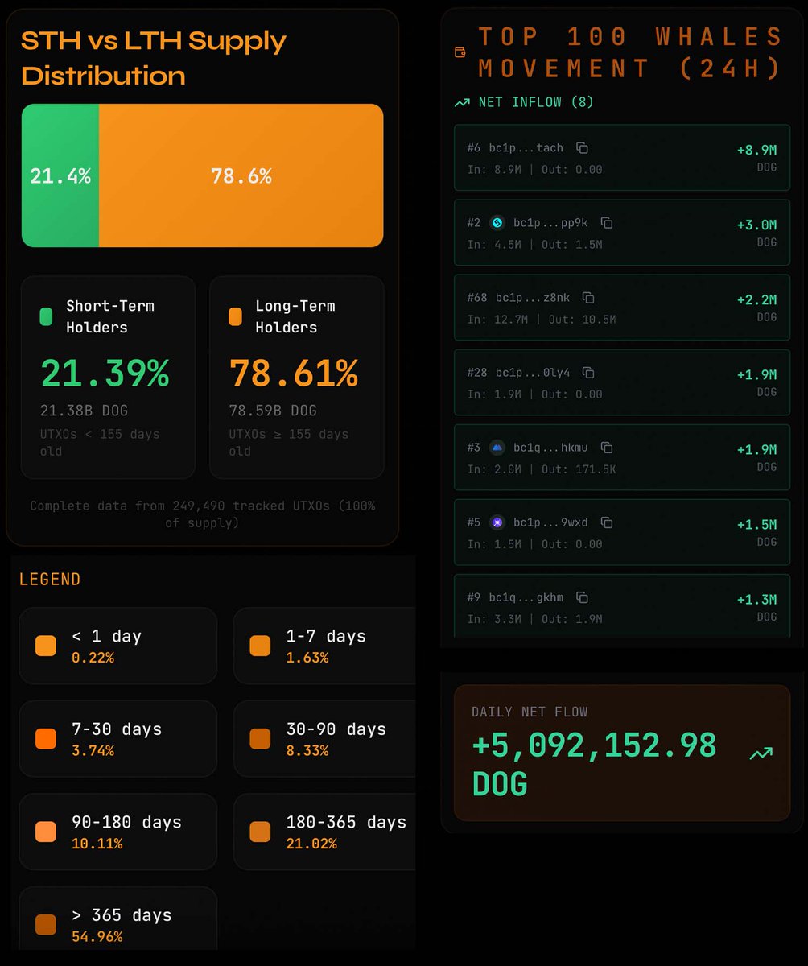Click the purple avatar icon of whale #5
808x966 pixels.
pyautogui.click(x=497, y=522)
